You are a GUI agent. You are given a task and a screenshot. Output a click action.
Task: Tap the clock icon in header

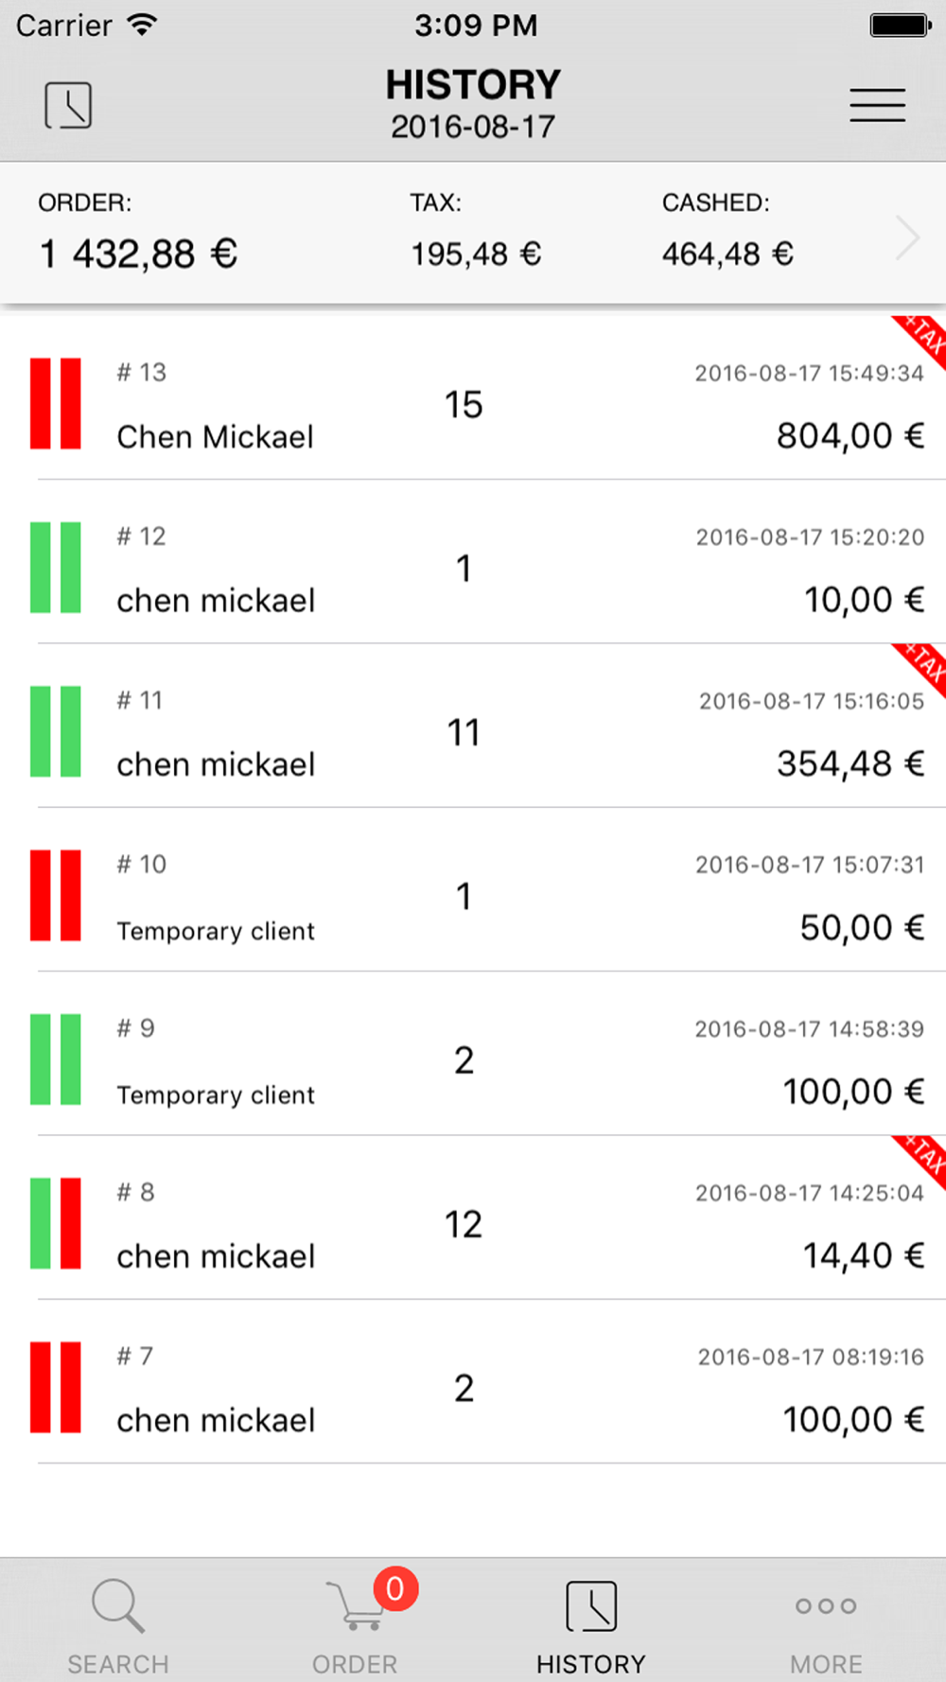tap(68, 104)
